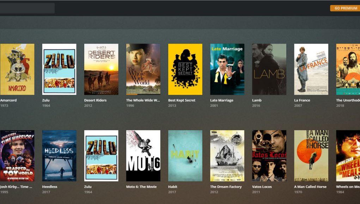Click the Habit title link
360x204 pixels.
click(x=173, y=187)
